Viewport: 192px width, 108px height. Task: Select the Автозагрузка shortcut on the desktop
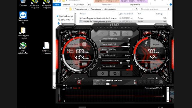(23, 33)
